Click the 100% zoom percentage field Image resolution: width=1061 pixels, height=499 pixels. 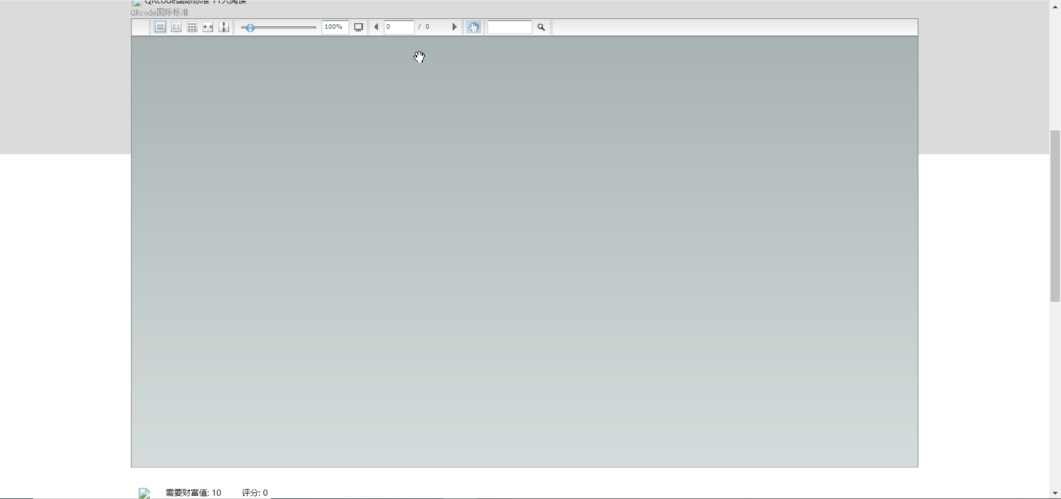click(335, 27)
